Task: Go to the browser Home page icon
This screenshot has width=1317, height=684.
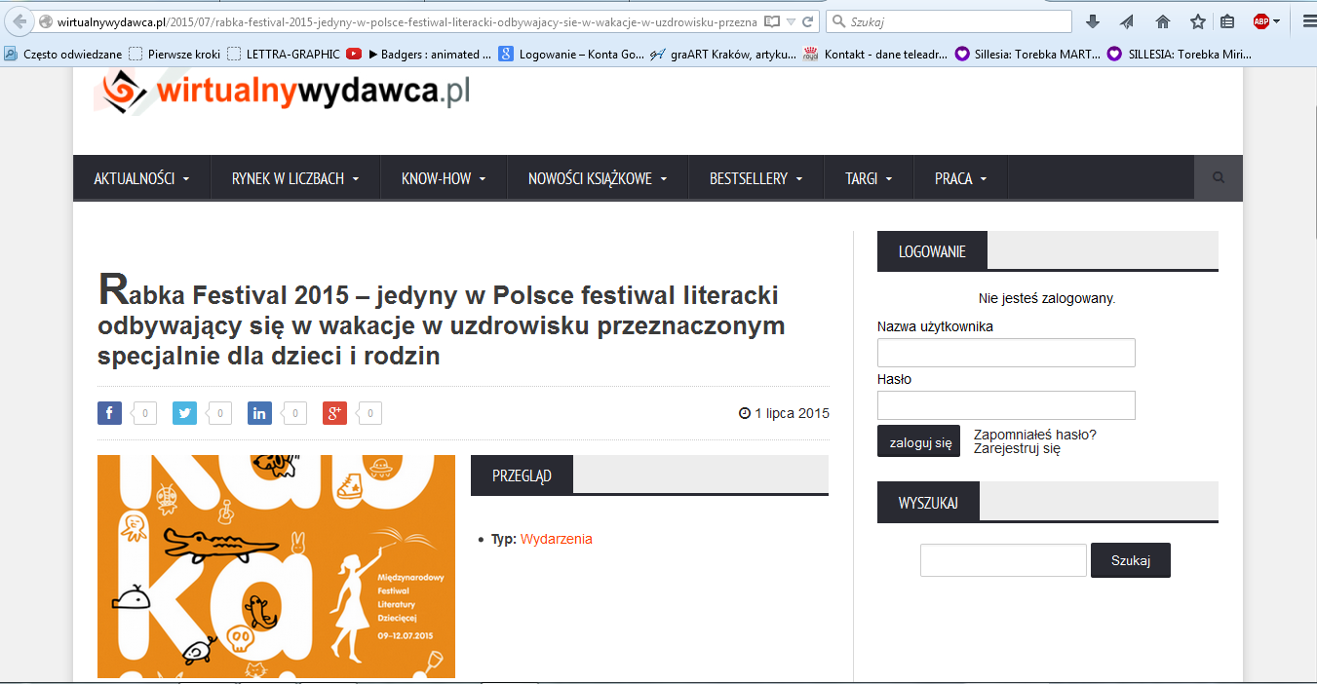Action: pyautogui.click(x=1162, y=21)
